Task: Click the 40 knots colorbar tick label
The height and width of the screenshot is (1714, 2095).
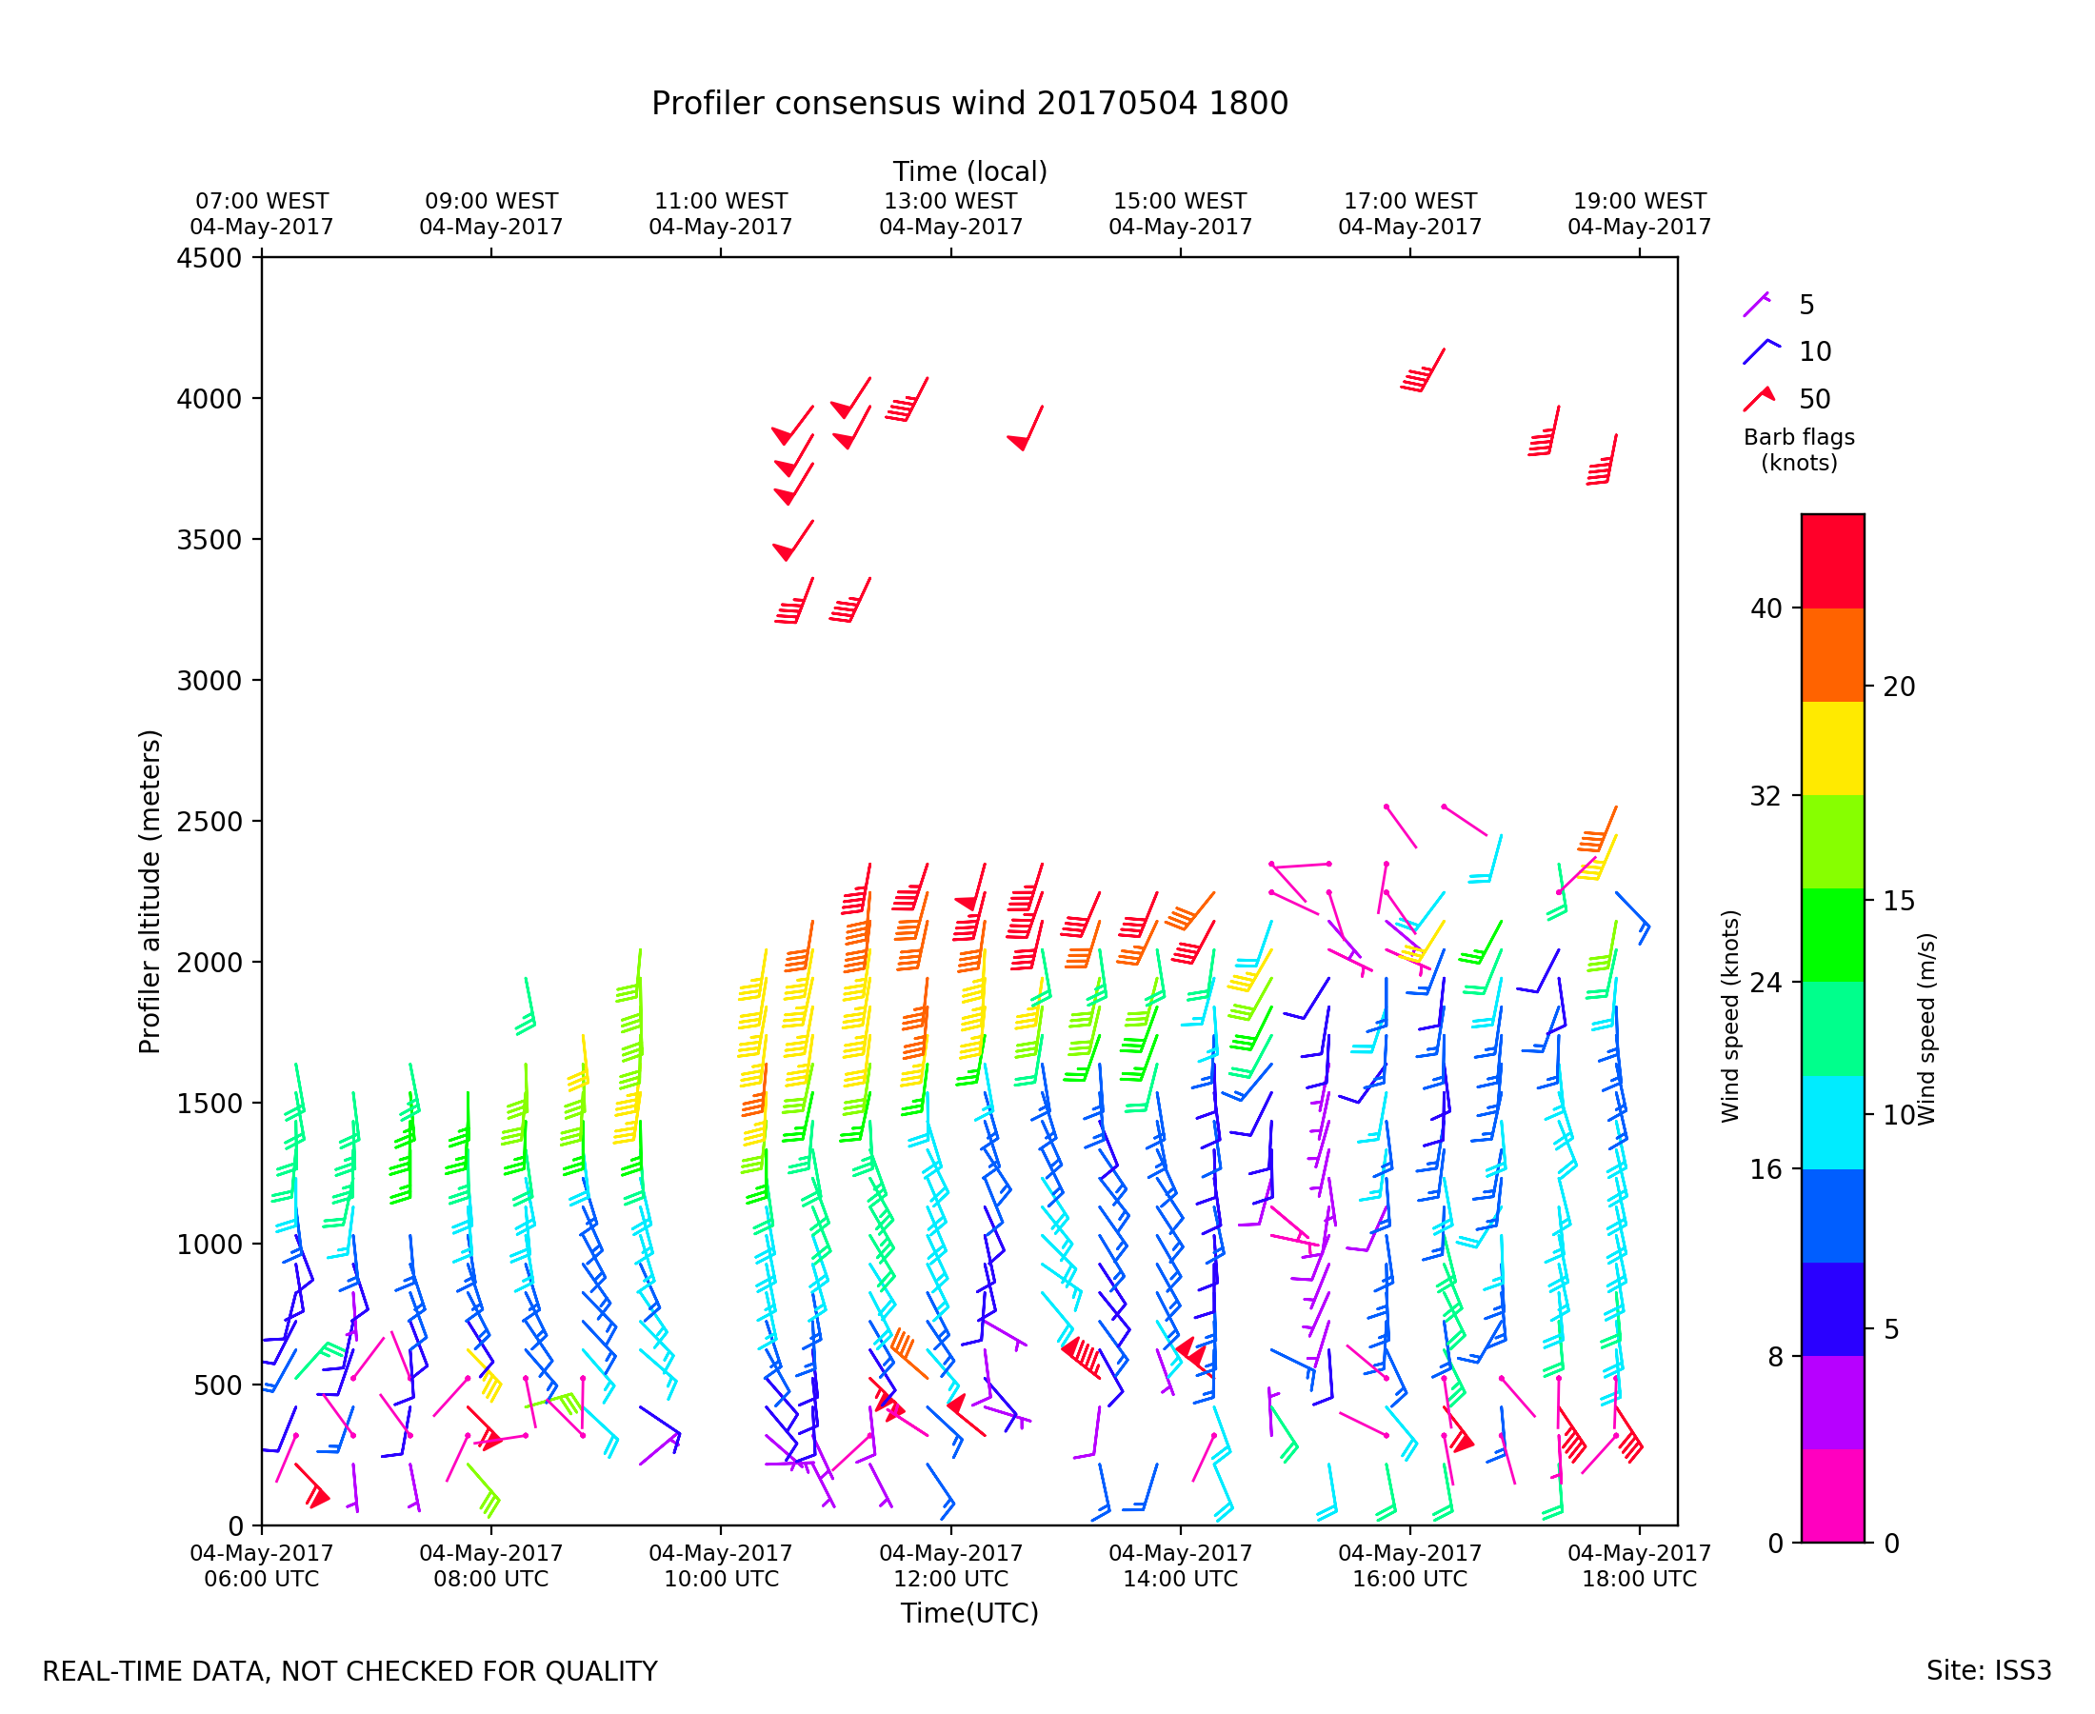Action: pos(1766,608)
